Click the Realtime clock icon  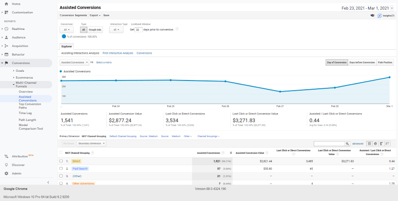[x=6, y=29]
